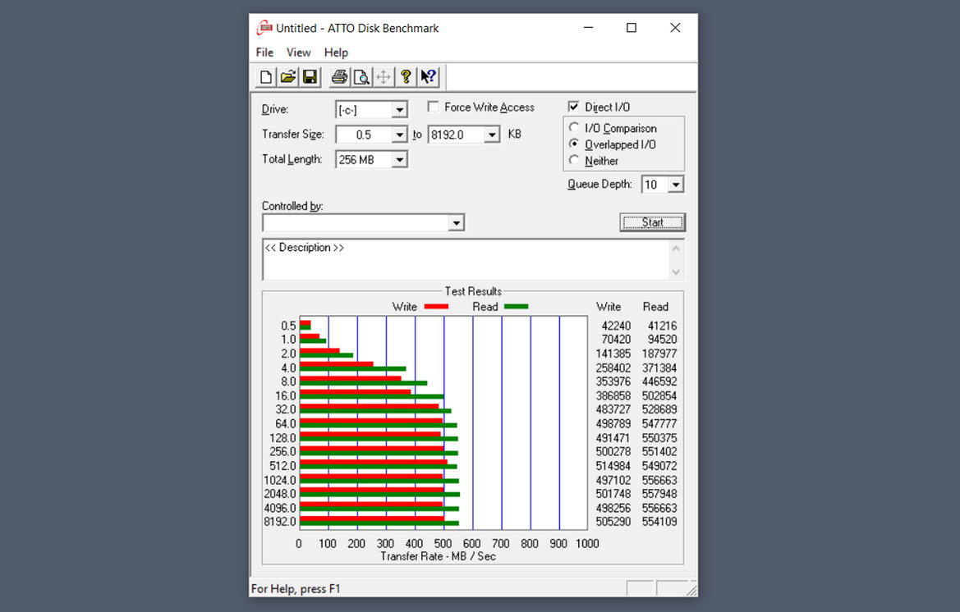
Task: Click the status bar 'For Help, press F1'
Action: tap(295, 589)
